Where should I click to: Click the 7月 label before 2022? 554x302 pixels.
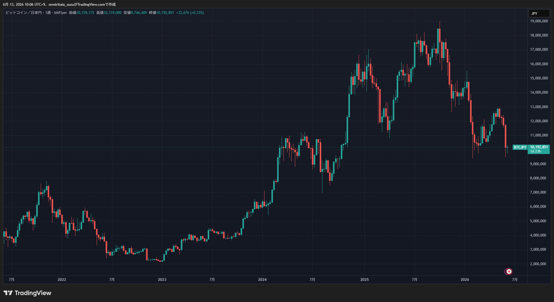11,280
